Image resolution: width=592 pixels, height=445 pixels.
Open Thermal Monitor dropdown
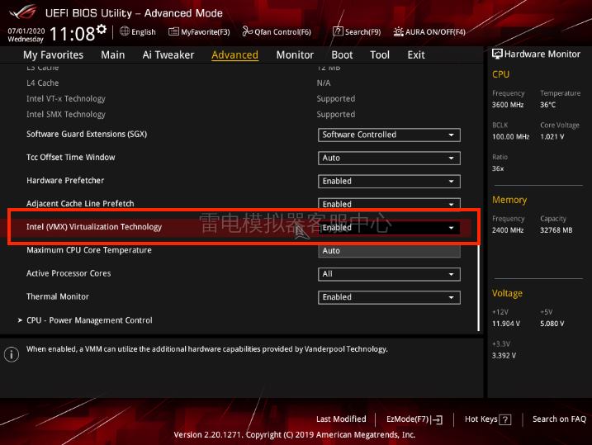pos(389,297)
